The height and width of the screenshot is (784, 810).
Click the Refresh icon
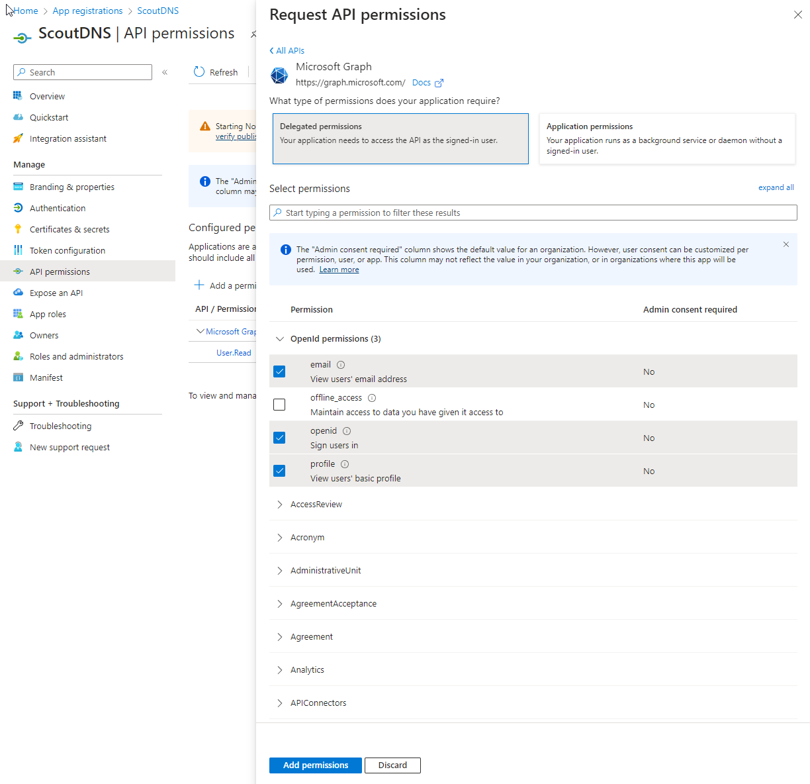[199, 72]
